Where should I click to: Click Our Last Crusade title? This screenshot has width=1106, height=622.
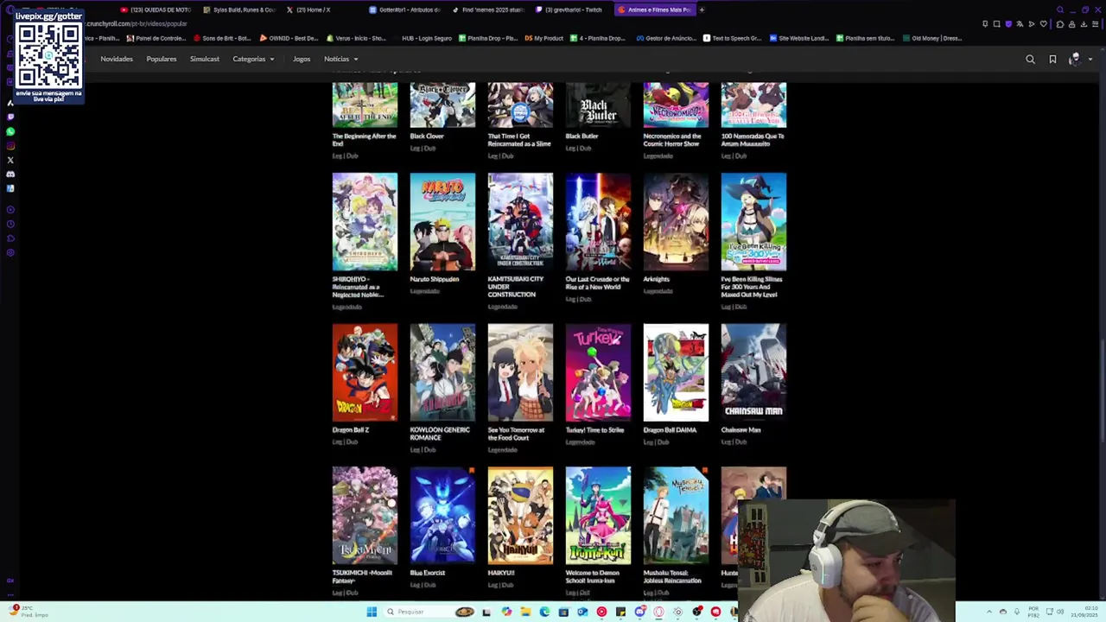pyautogui.click(x=597, y=282)
